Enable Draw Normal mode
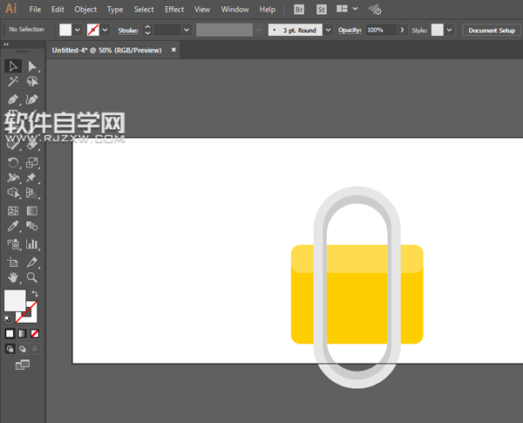Screen dimensions: 523x423 10,349
